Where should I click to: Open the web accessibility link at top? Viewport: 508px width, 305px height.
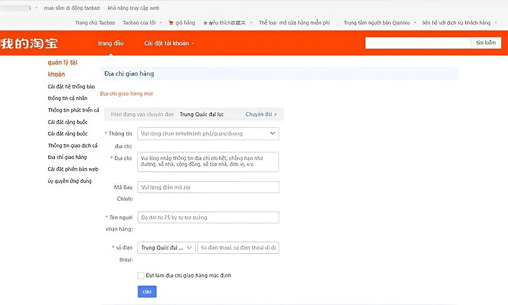coord(133,8)
